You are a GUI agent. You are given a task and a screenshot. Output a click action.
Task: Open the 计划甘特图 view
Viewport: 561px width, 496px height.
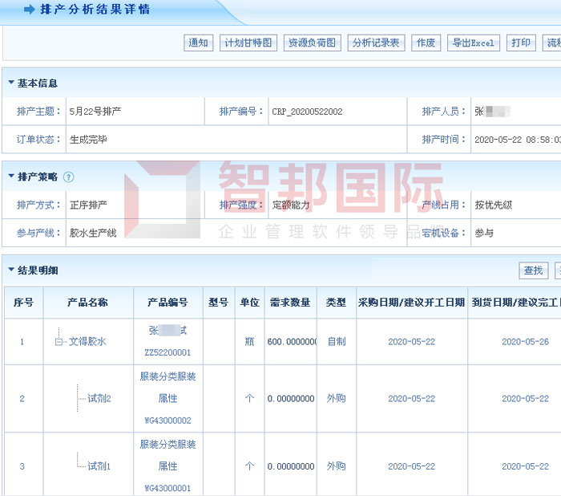click(x=248, y=43)
